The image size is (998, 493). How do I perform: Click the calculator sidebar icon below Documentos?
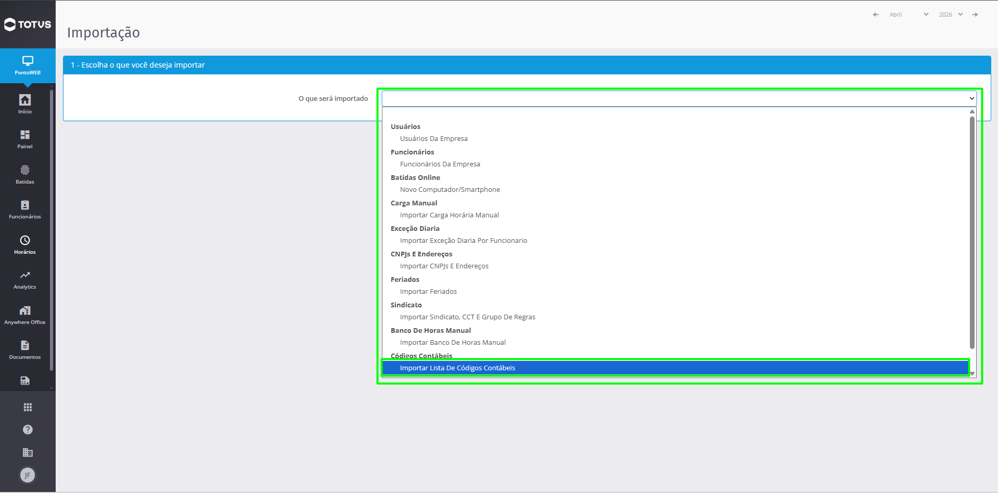point(25,381)
